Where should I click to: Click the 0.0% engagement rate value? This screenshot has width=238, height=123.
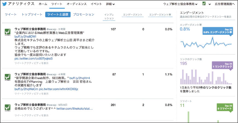pyautogui.click(x=169, y=29)
